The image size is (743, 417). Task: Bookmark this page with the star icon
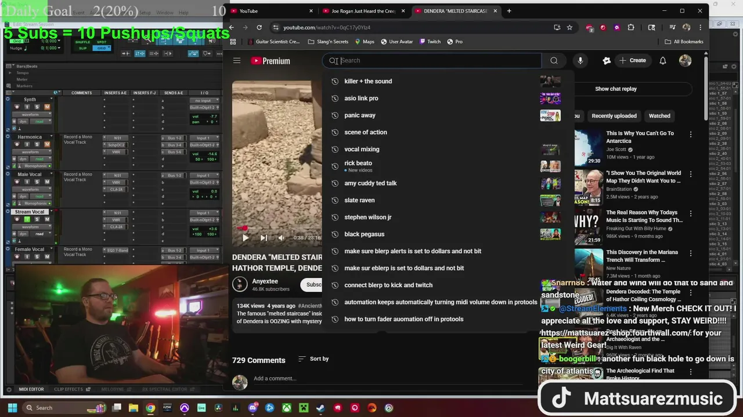569,27
